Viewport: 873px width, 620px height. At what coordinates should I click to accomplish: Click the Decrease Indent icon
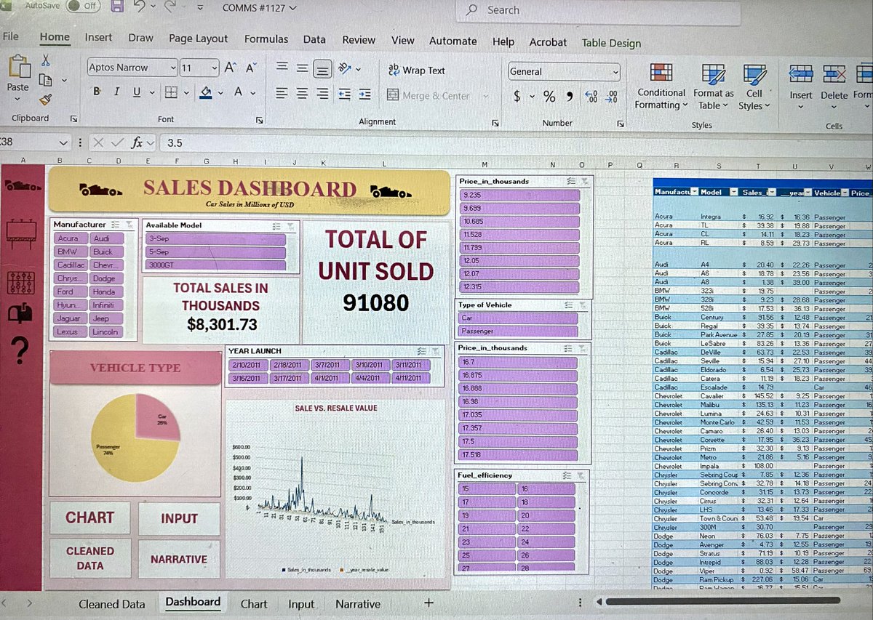click(345, 94)
